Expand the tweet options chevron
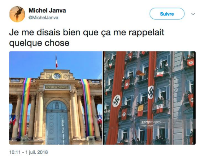 [193, 14]
